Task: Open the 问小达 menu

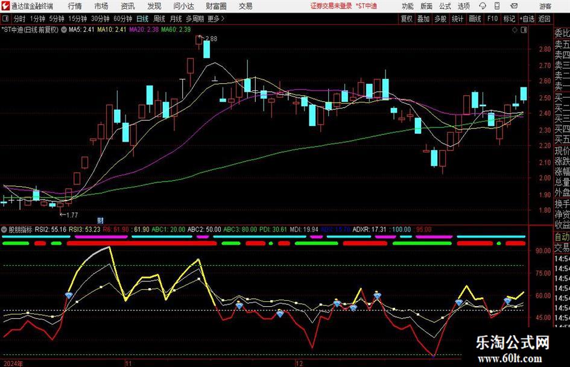Action: [x=184, y=6]
